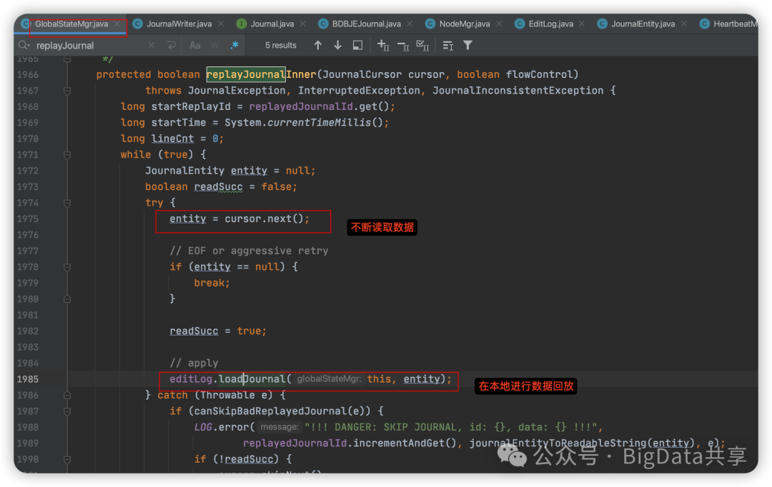The width and height of the screenshot is (772, 487).
Task: Close the BDBJEJournal.java tab
Action: point(410,24)
